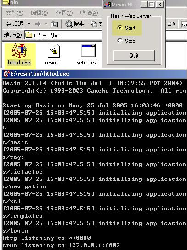This screenshot has width=187, height=250.
Task: Click the 's/basic' console text
Action: tap(15, 142)
